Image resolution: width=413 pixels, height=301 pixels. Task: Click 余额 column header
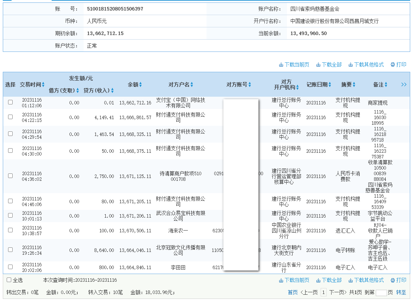pyautogui.click(x=133, y=85)
